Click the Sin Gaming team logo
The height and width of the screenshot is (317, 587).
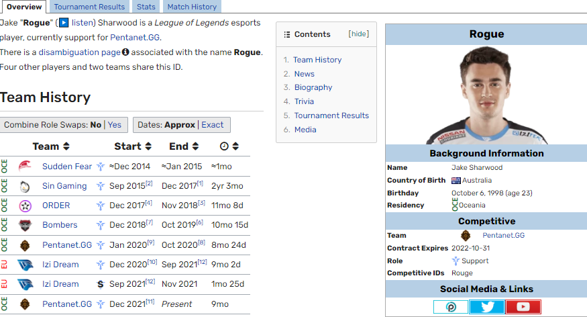coord(25,186)
